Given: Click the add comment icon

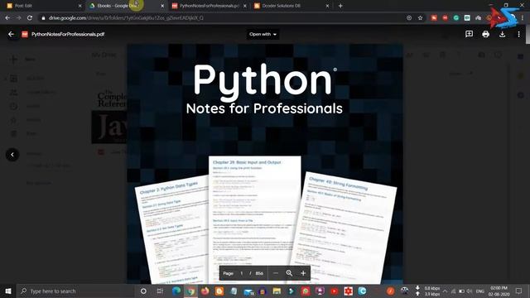Looking at the screenshot, I should (470, 34).
